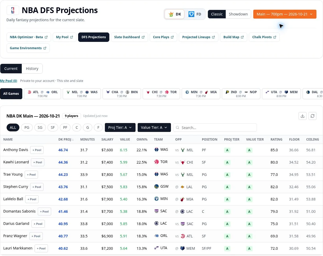The width and height of the screenshot is (323, 256).
Task: Click the Kings logo in Domantas Sabonis row
Action: coord(157,211)
